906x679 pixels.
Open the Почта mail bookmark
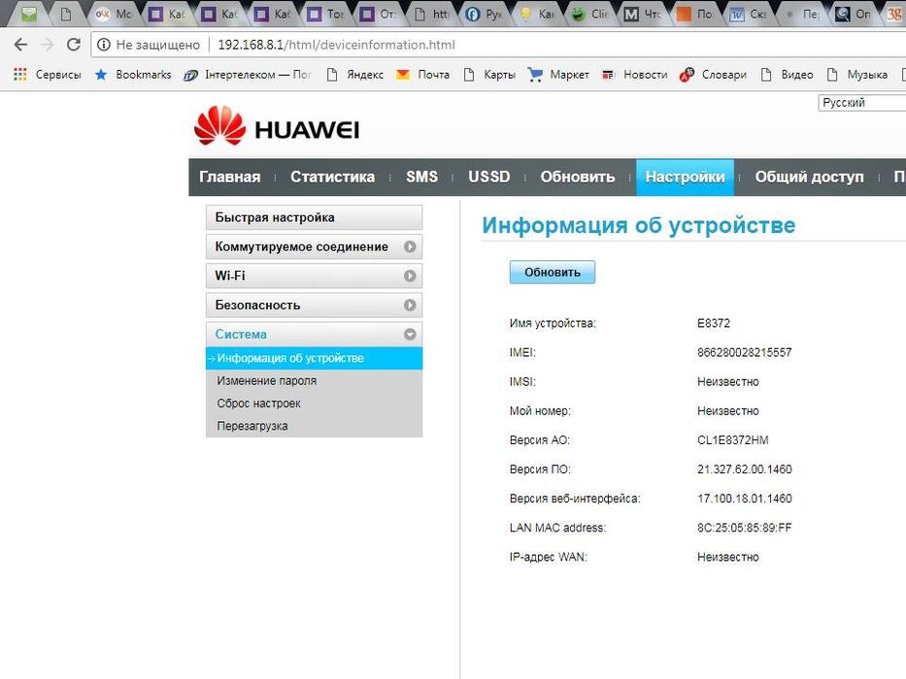(423, 75)
